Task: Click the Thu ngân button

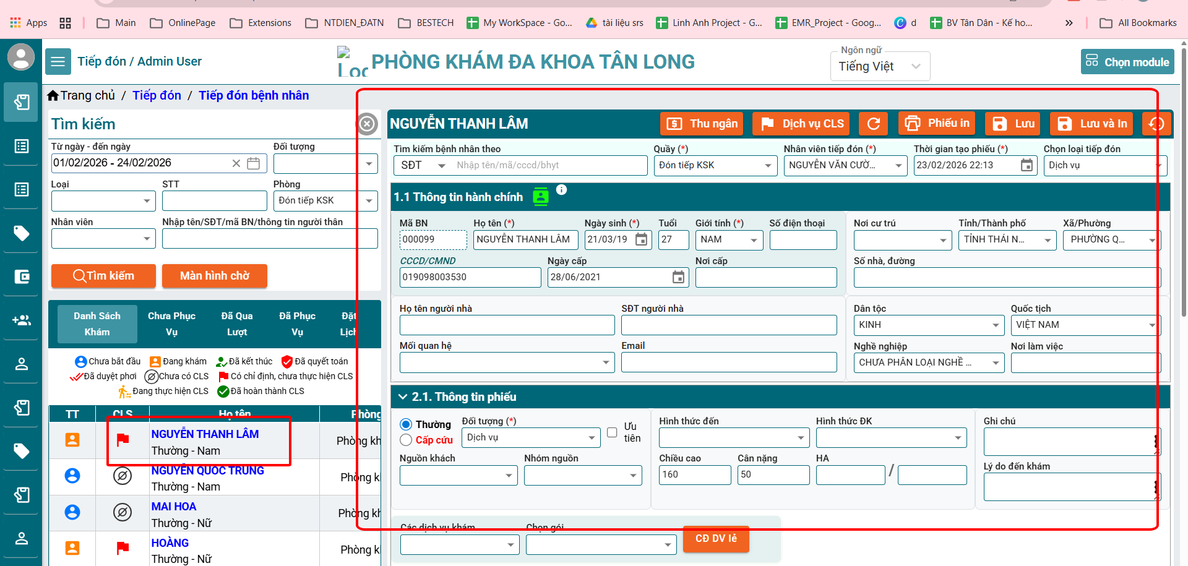Action: [703, 124]
